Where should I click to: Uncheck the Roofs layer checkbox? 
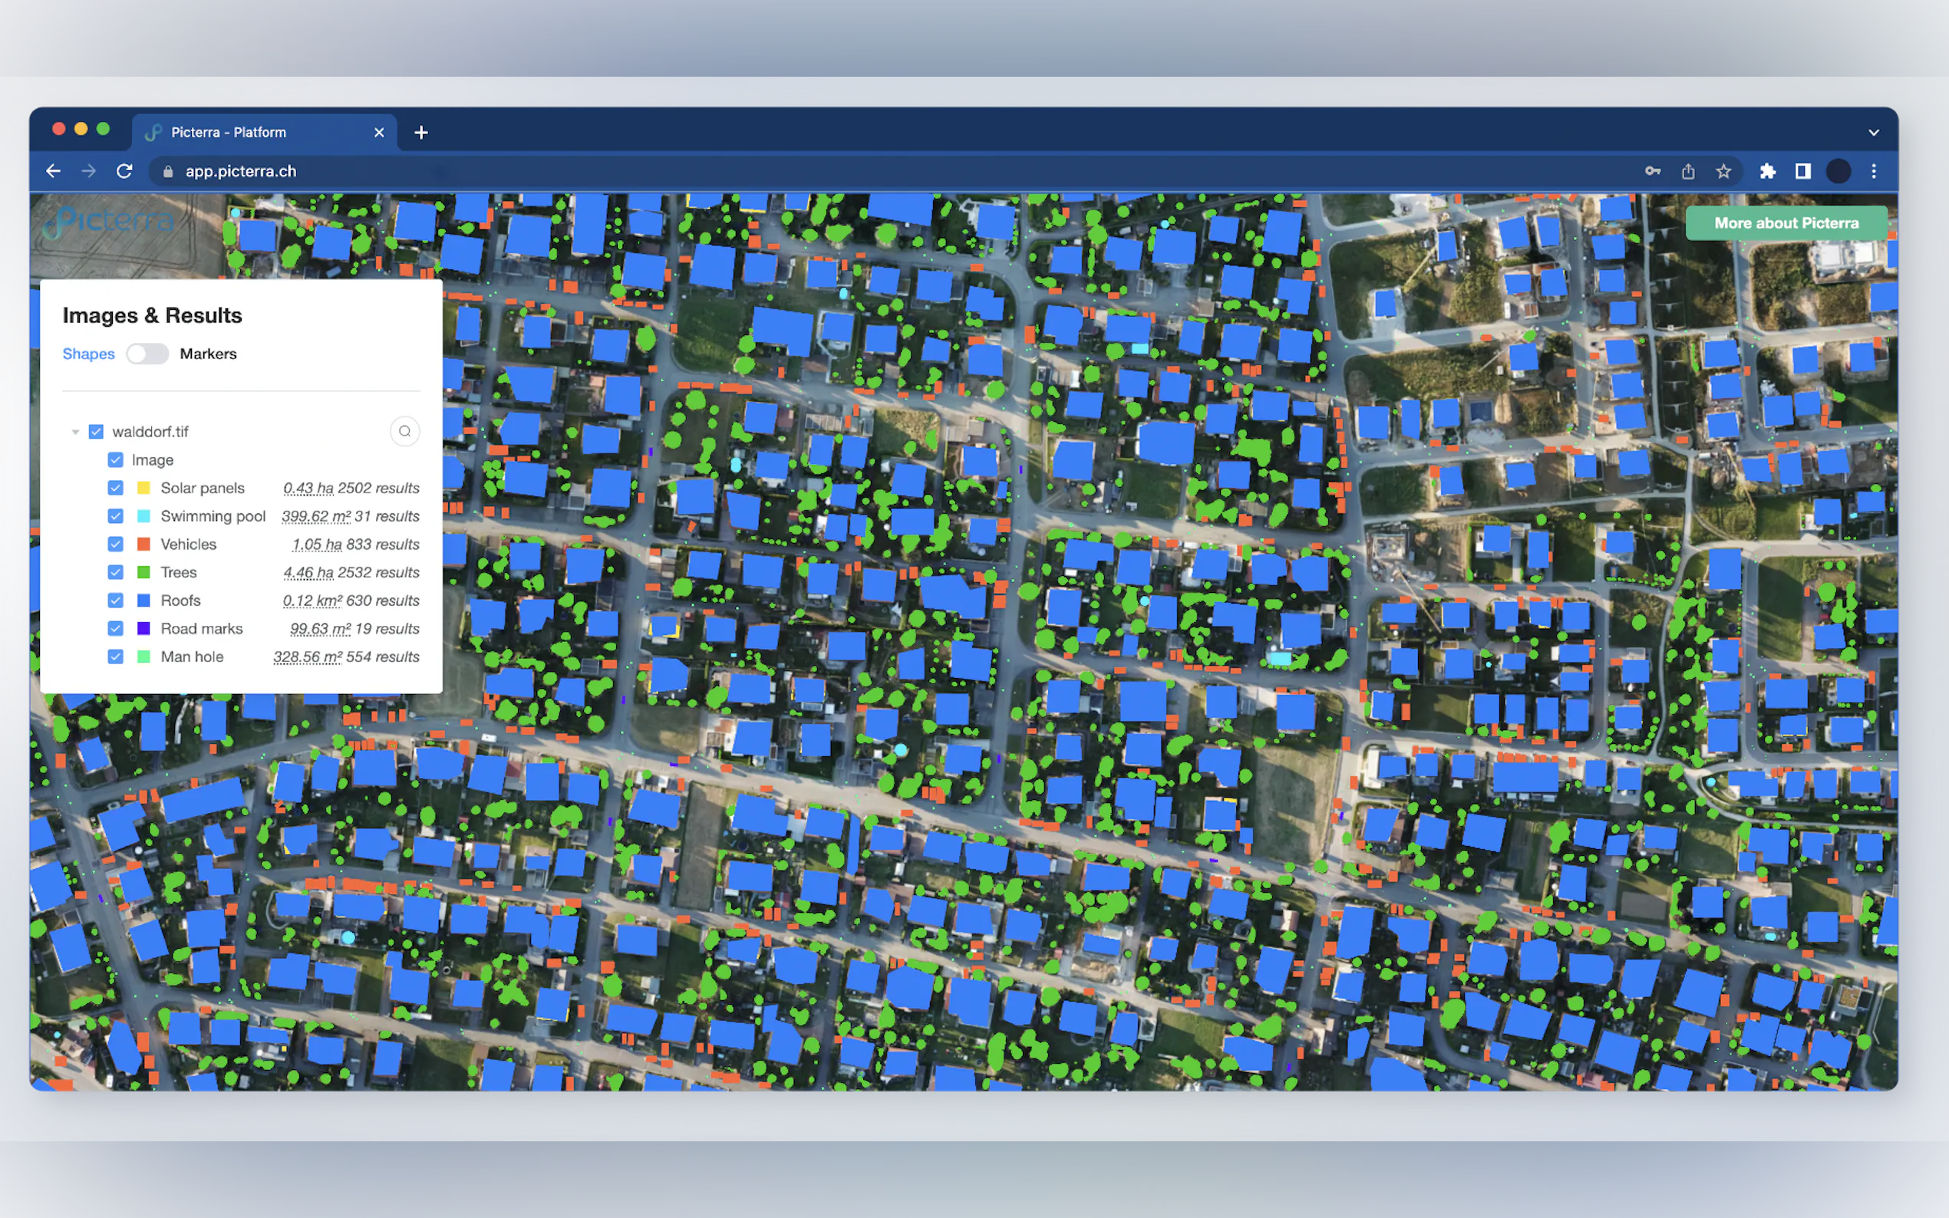(x=115, y=600)
